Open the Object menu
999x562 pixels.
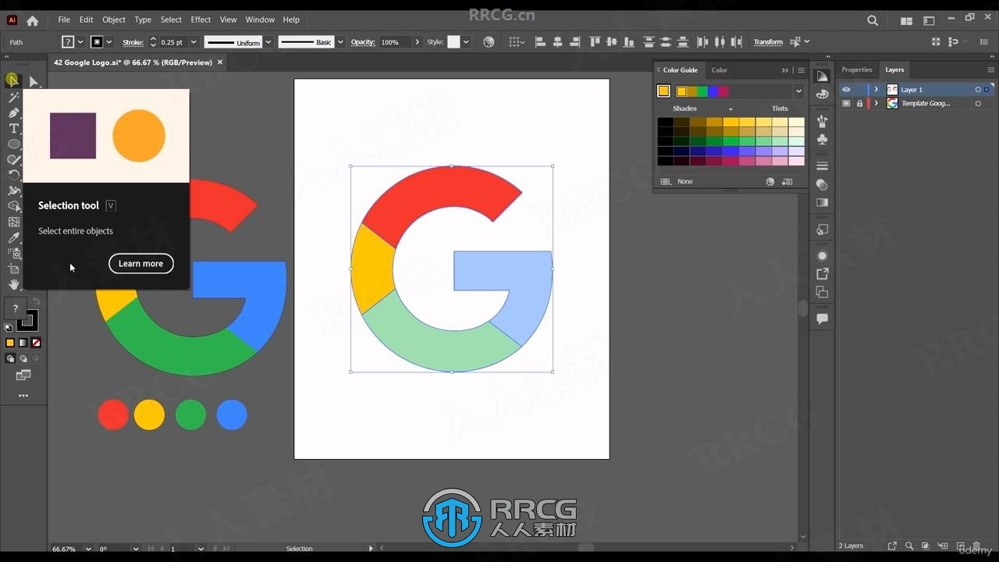tap(114, 20)
